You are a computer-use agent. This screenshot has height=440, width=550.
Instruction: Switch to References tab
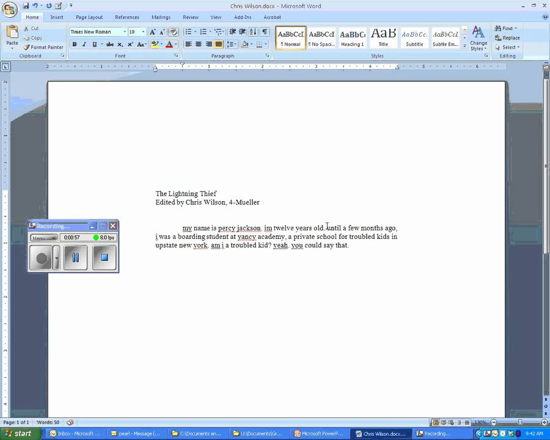[x=127, y=17]
